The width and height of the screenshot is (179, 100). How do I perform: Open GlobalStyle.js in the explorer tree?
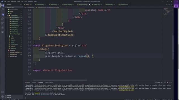[x=14, y=44]
